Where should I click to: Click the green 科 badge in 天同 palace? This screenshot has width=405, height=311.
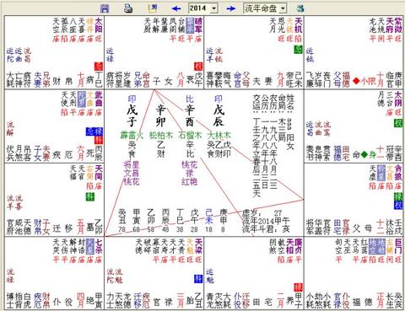[90, 196]
